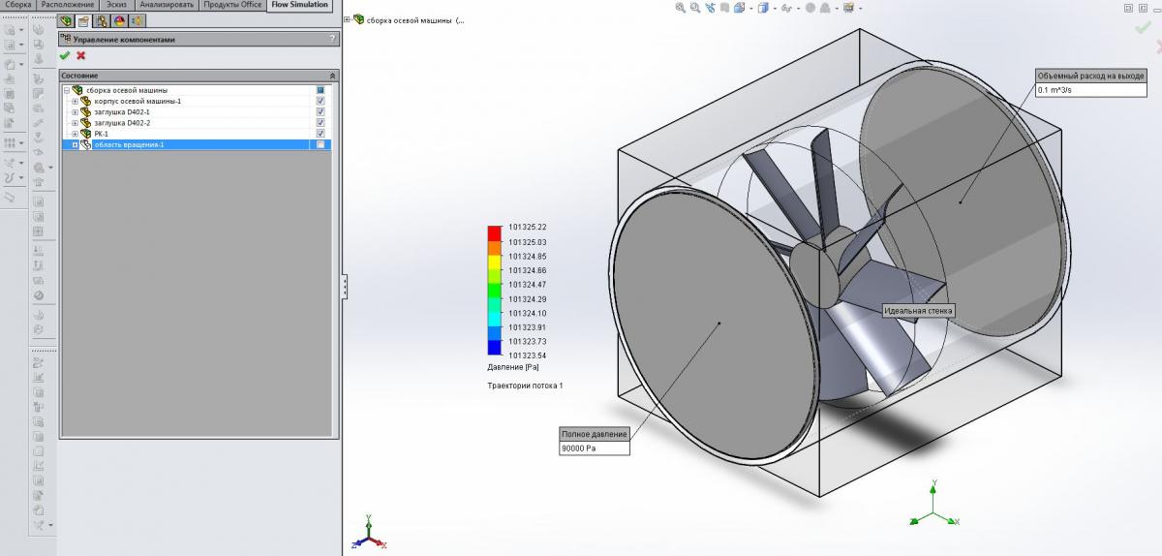Expand the заглушка D402-1 tree node
Image resolution: width=1162 pixels, height=556 pixels.
coord(75,112)
